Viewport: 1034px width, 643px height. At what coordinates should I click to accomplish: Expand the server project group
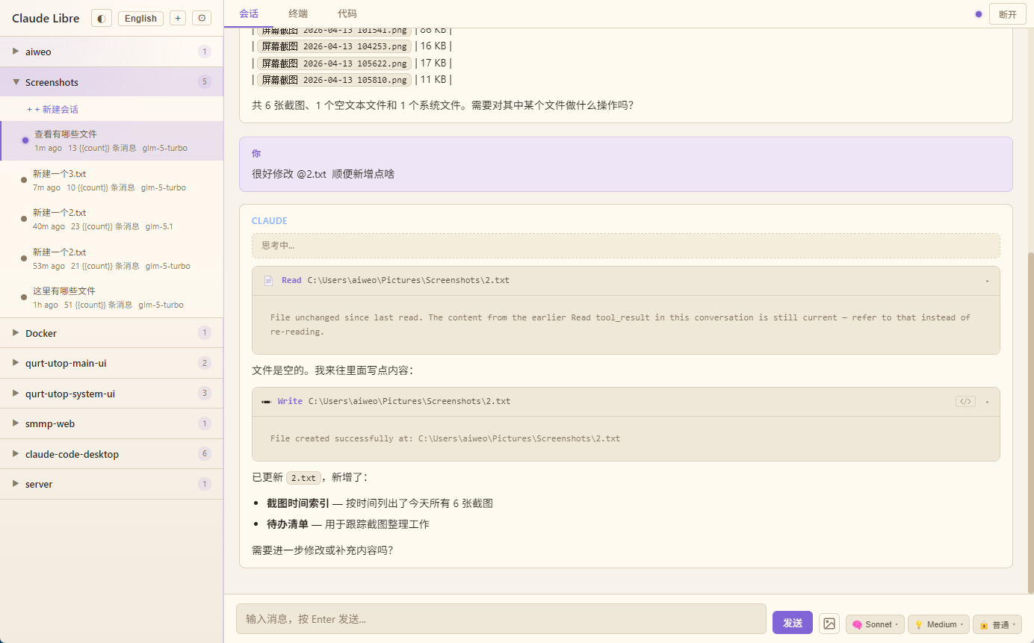coord(111,484)
